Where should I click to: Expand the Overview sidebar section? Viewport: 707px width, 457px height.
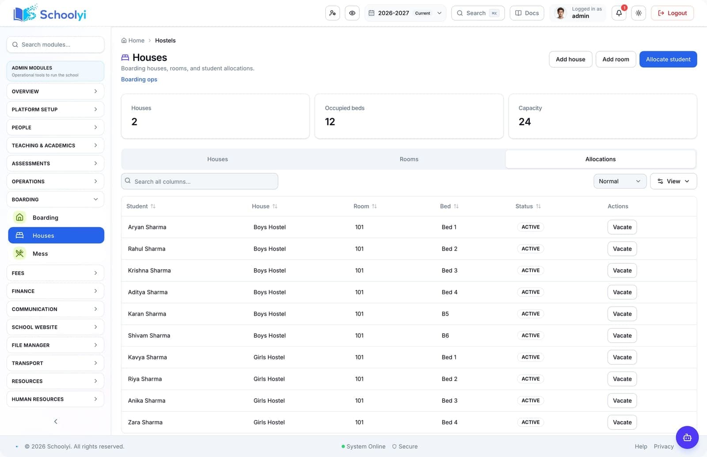click(x=55, y=91)
